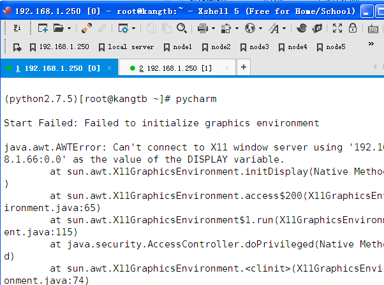Add a new tab with plus button
This screenshot has width=384, height=285.
pos(244,67)
